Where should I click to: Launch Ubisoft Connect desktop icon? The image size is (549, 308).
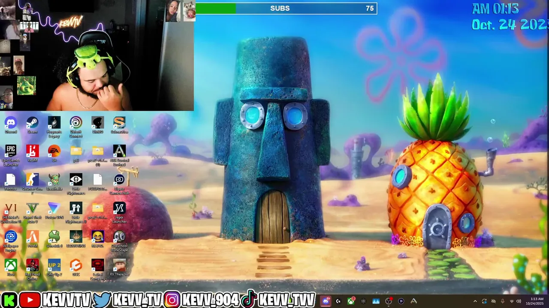click(76, 127)
